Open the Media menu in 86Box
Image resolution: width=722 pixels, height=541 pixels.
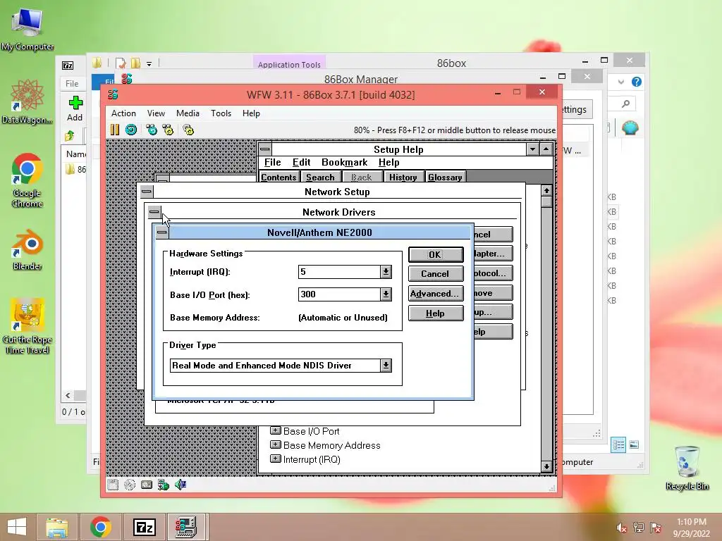tap(188, 113)
